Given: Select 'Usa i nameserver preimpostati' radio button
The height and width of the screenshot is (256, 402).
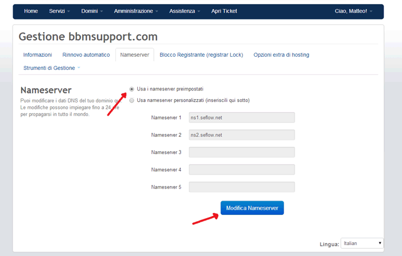Looking at the screenshot, I should click(132, 89).
